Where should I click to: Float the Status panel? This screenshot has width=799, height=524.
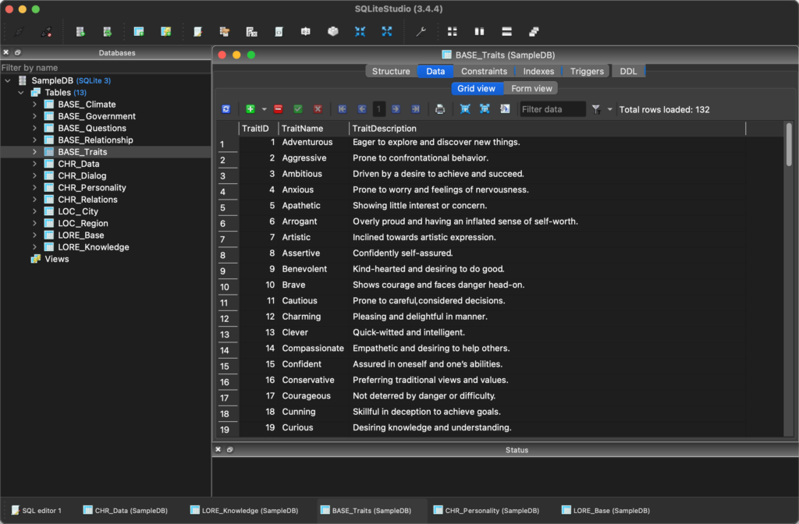230,449
